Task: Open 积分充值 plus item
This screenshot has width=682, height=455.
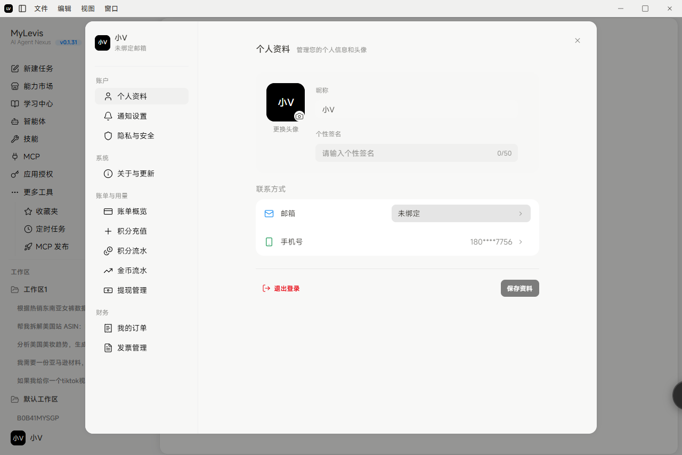Action: click(142, 231)
